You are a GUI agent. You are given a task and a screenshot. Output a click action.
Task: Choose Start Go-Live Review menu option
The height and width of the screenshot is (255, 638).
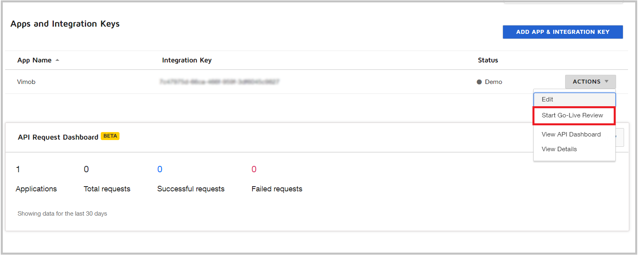(572, 115)
